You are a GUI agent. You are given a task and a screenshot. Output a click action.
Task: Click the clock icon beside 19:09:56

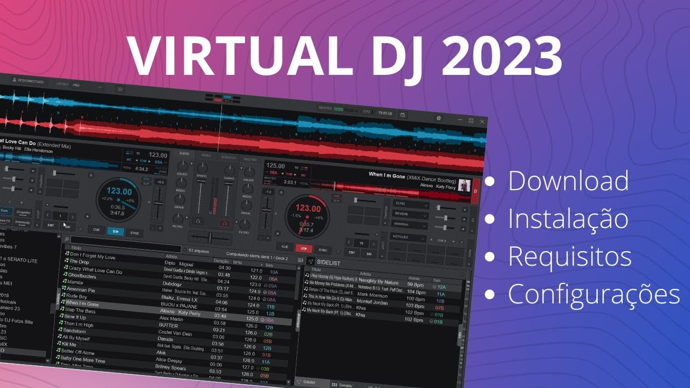pyautogui.click(x=403, y=114)
